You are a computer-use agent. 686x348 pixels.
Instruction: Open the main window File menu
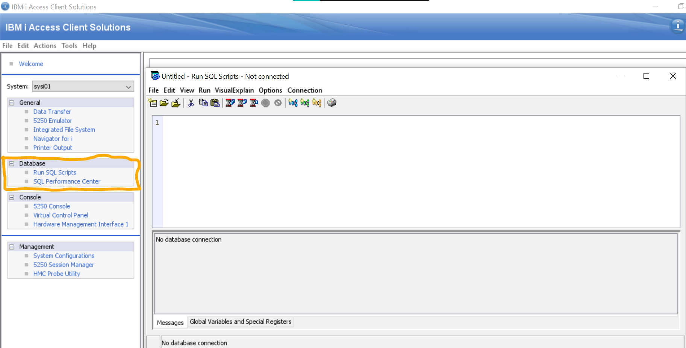point(7,45)
